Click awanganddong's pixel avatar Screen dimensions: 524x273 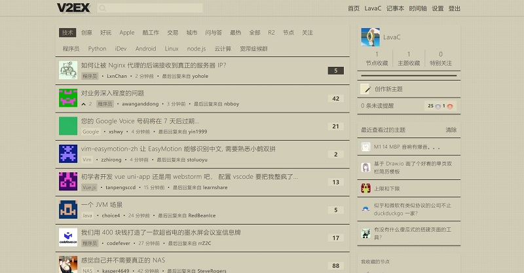coord(68,98)
